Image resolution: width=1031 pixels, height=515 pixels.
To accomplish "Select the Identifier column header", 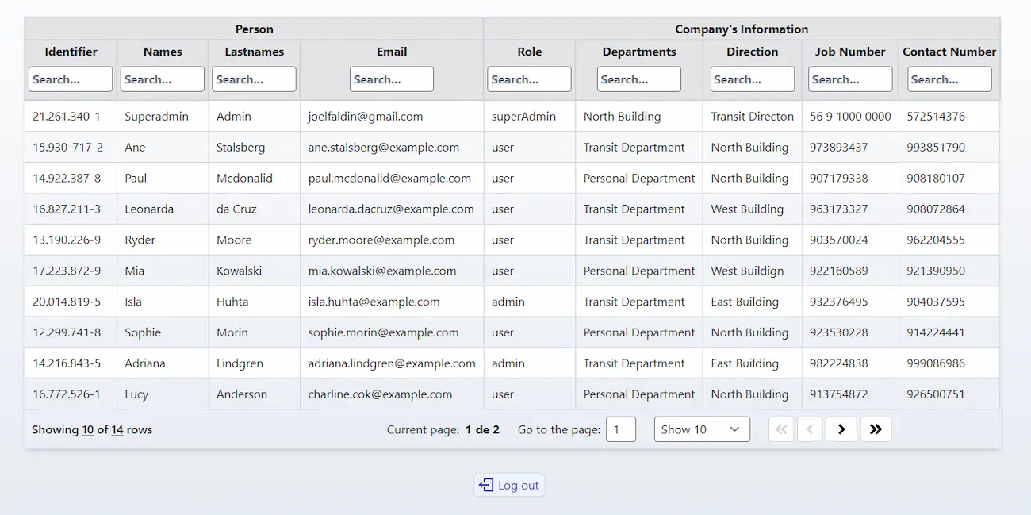I will tap(70, 52).
